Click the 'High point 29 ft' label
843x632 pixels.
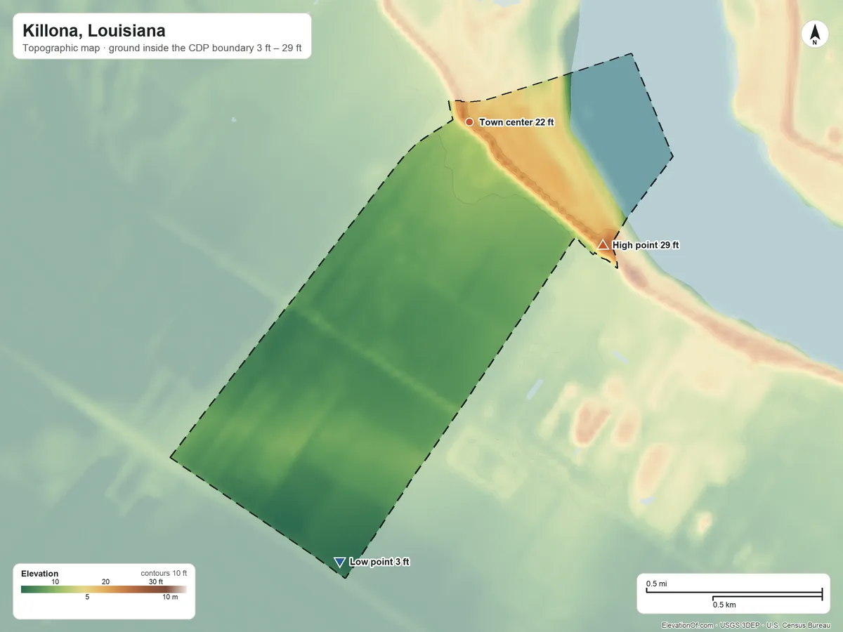pos(646,245)
